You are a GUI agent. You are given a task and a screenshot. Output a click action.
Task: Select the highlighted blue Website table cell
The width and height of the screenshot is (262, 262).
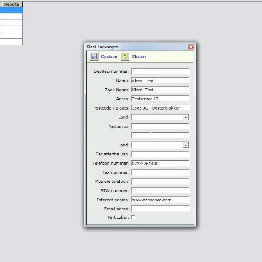tap(12, 10)
